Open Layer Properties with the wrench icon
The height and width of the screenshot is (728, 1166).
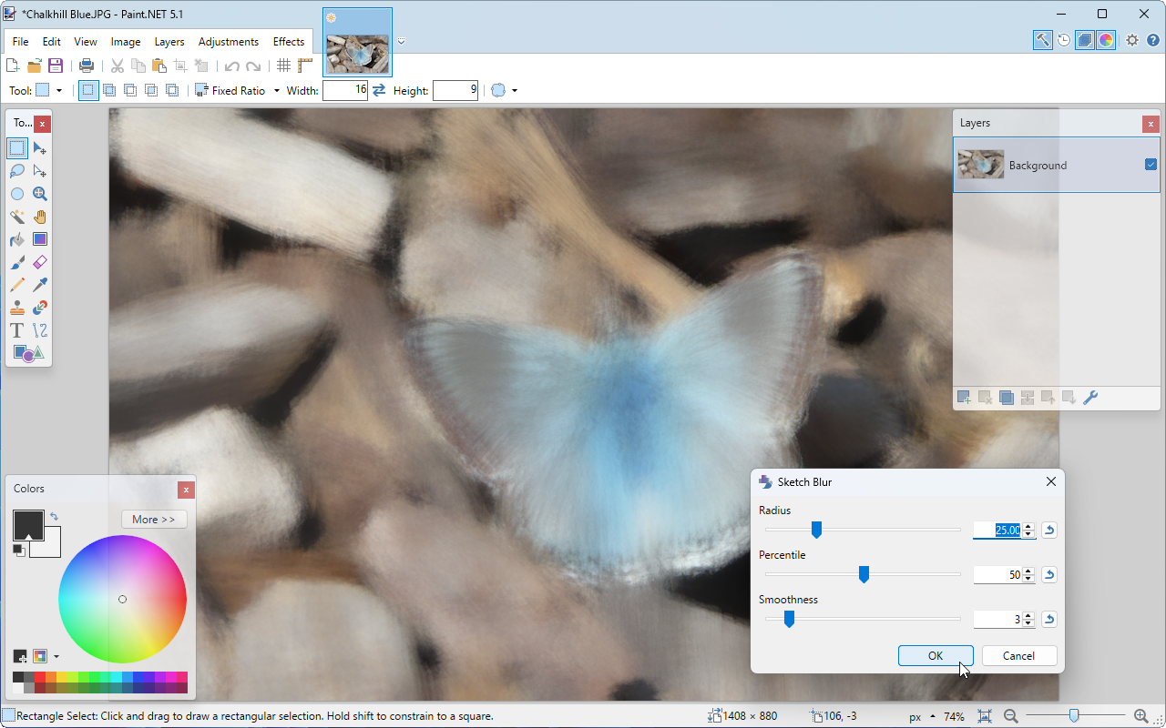pyautogui.click(x=1090, y=397)
